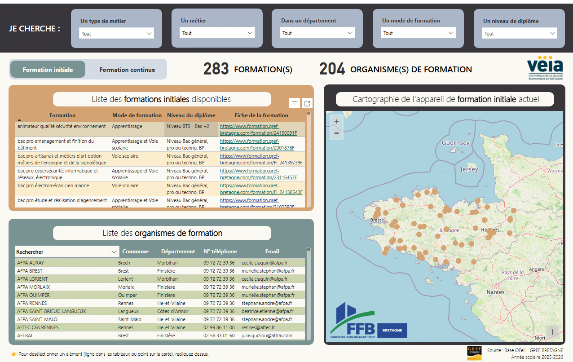Image resolution: width=573 pixels, height=362 pixels.
Task: Open the Un niveau de diplôme dropdown
Action: (x=520, y=33)
